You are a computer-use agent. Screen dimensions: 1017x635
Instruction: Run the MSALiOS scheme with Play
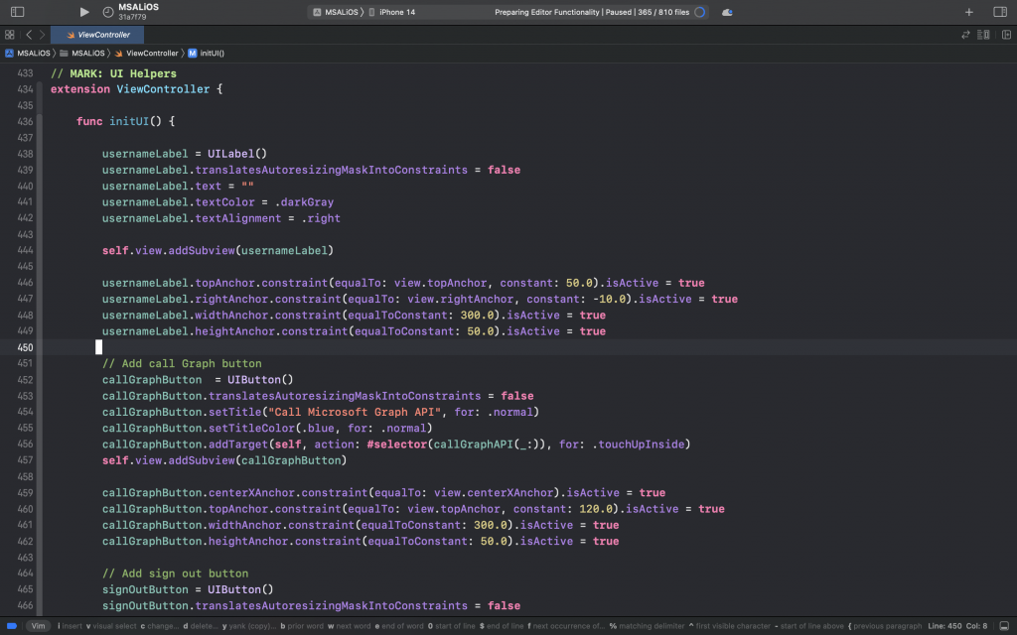coord(84,12)
